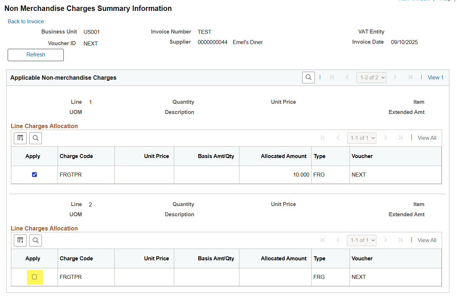The height and width of the screenshot is (300, 457).
Task: Click the search icon in Applicable Non-merchandise Charges header
Action: (x=308, y=78)
